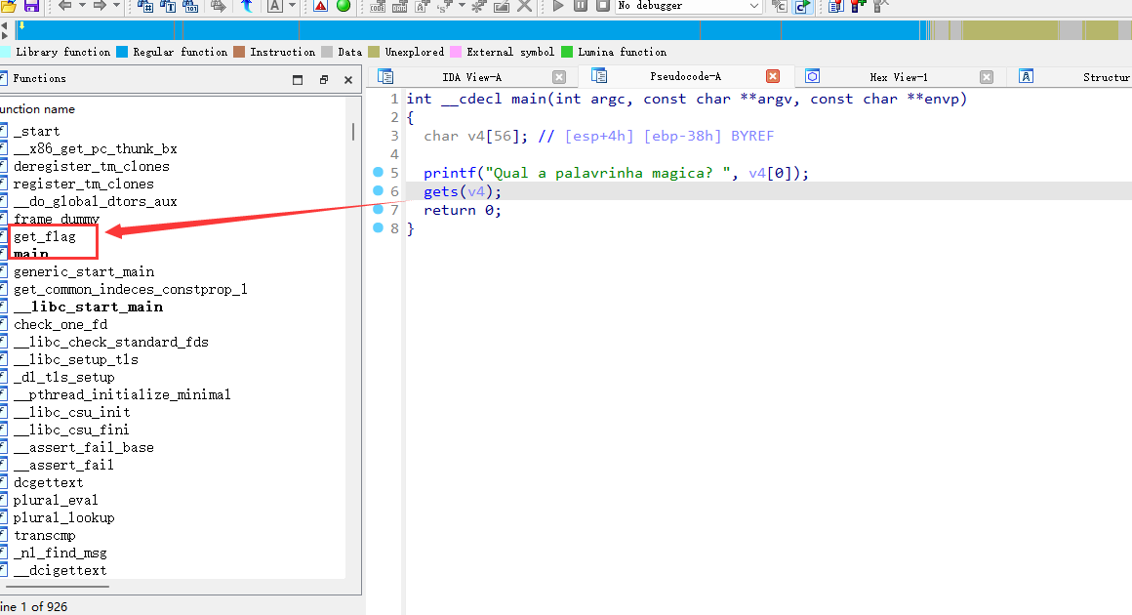The height and width of the screenshot is (615, 1132).
Task: Click the open file folder icon
Action: [x=9, y=6]
